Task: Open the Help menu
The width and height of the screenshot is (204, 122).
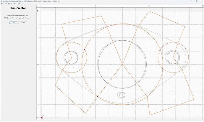Action: click(x=19, y=4)
